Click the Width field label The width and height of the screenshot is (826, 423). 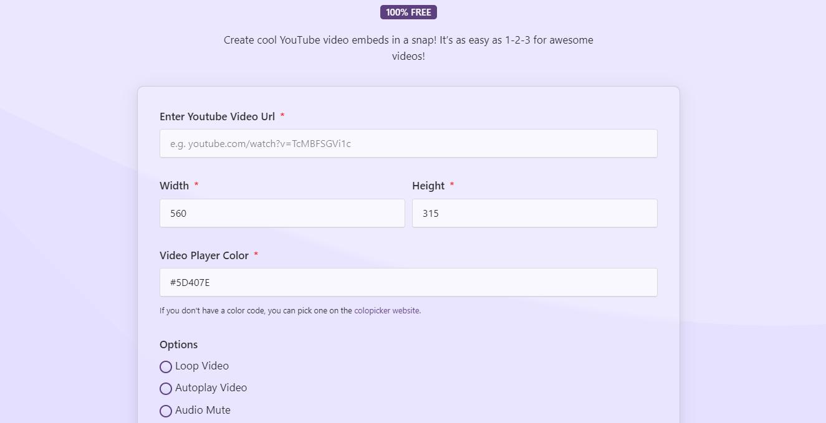pos(174,186)
